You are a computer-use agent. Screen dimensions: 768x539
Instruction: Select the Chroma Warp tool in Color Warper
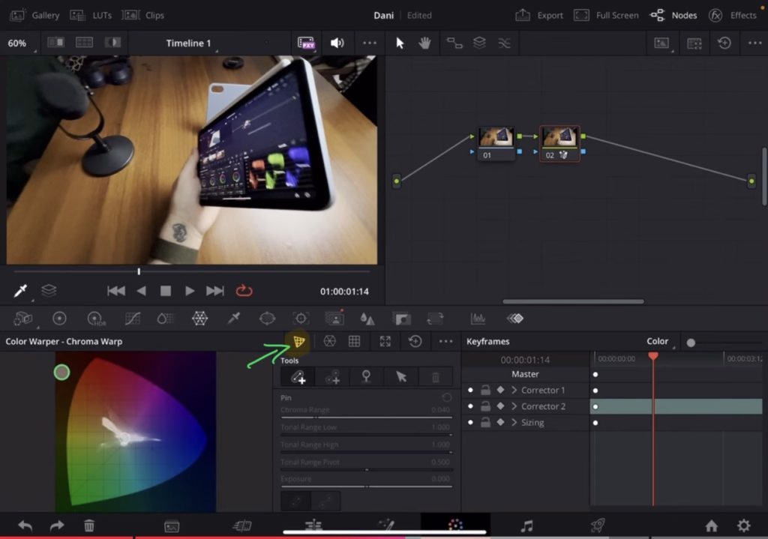coord(299,341)
